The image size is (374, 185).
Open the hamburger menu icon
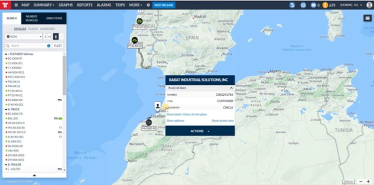[16, 5]
